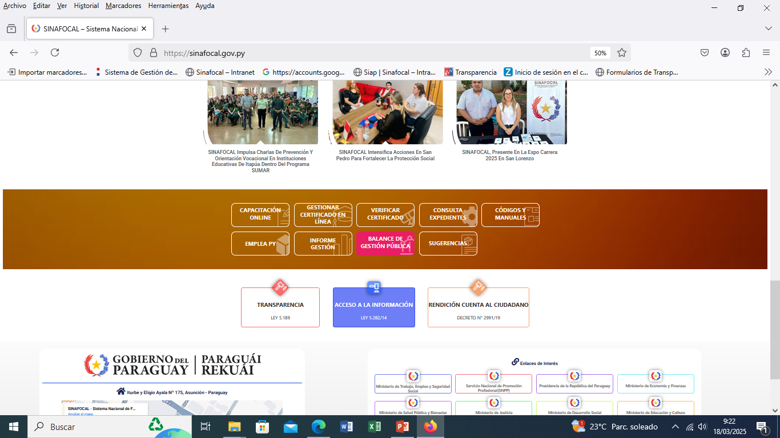Bookmark this page with star icon
Image resolution: width=780 pixels, height=438 pixels.
pyautogui.click(x=622, y=52)
